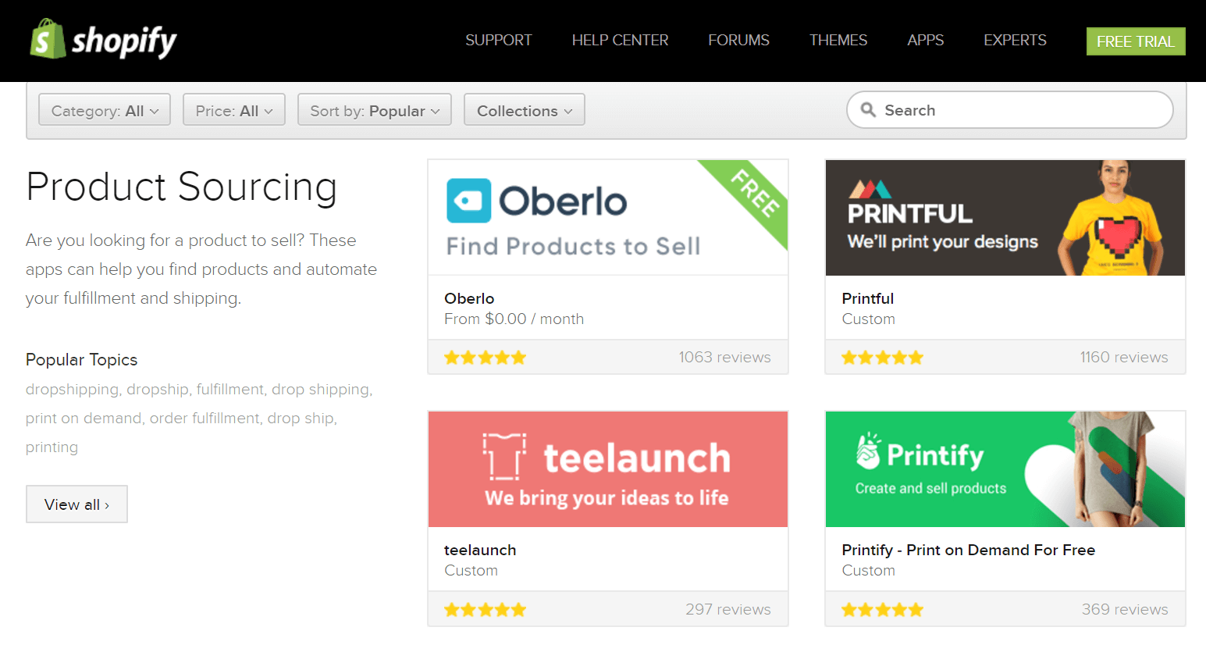This screenshot has height=645, width=1206.
Task: Click the Popular Topics heading
Action: (81, 359)
